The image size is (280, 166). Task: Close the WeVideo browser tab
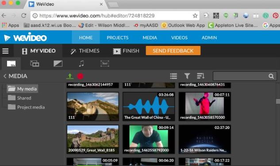(101, 4)
